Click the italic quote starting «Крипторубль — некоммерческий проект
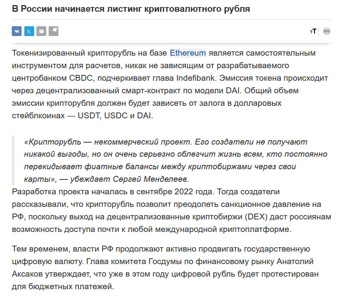The height and width of the screenshot is (297, 344). pyautogui.click(x=175, y=160)
